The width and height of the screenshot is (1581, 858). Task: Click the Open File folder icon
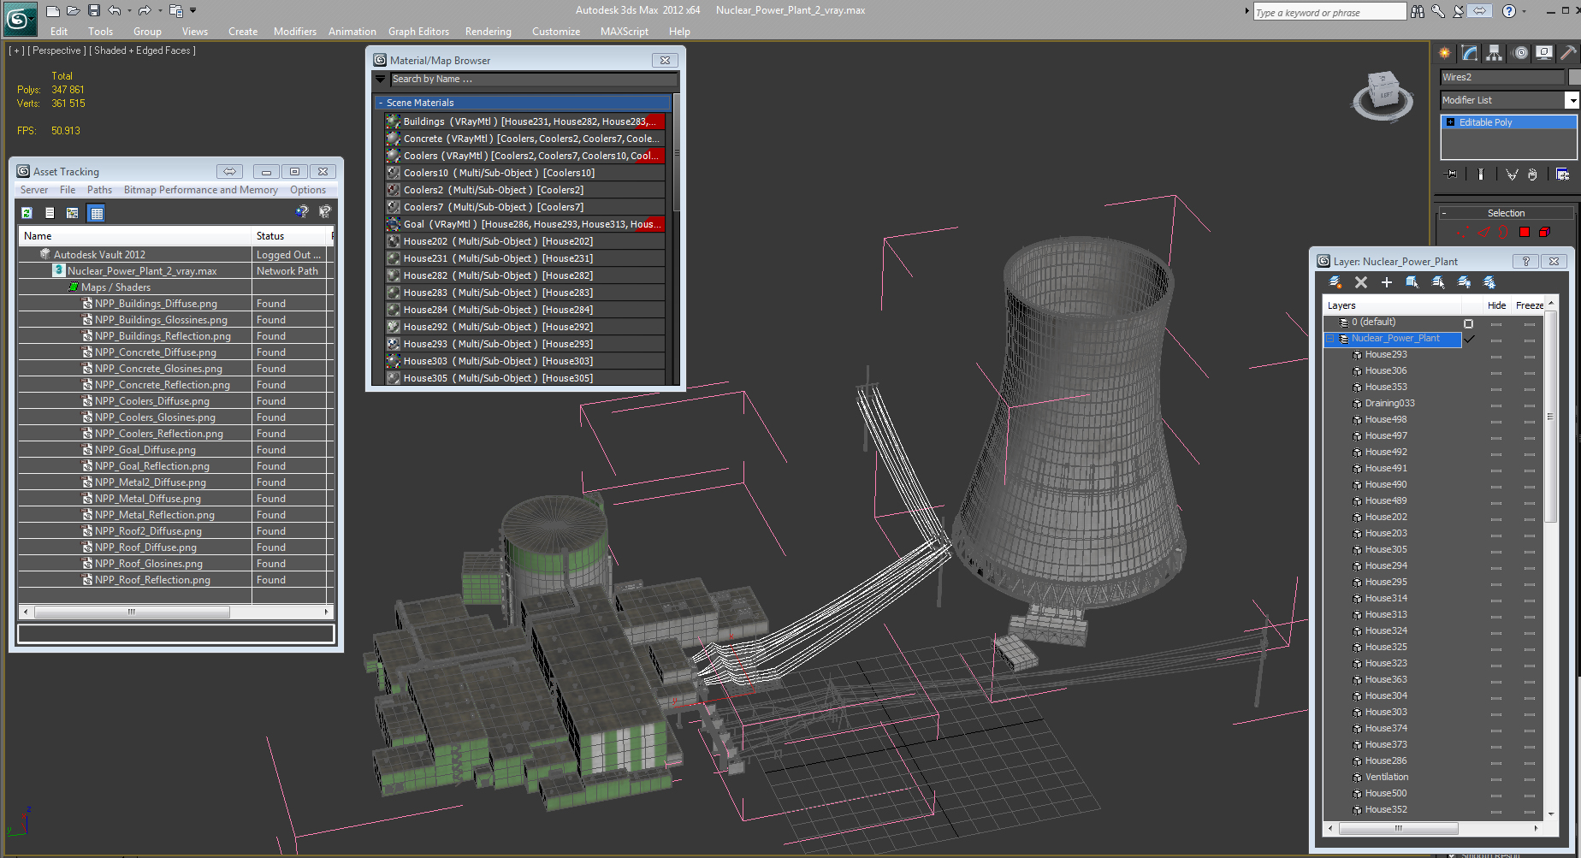click(x=74, y=11)
